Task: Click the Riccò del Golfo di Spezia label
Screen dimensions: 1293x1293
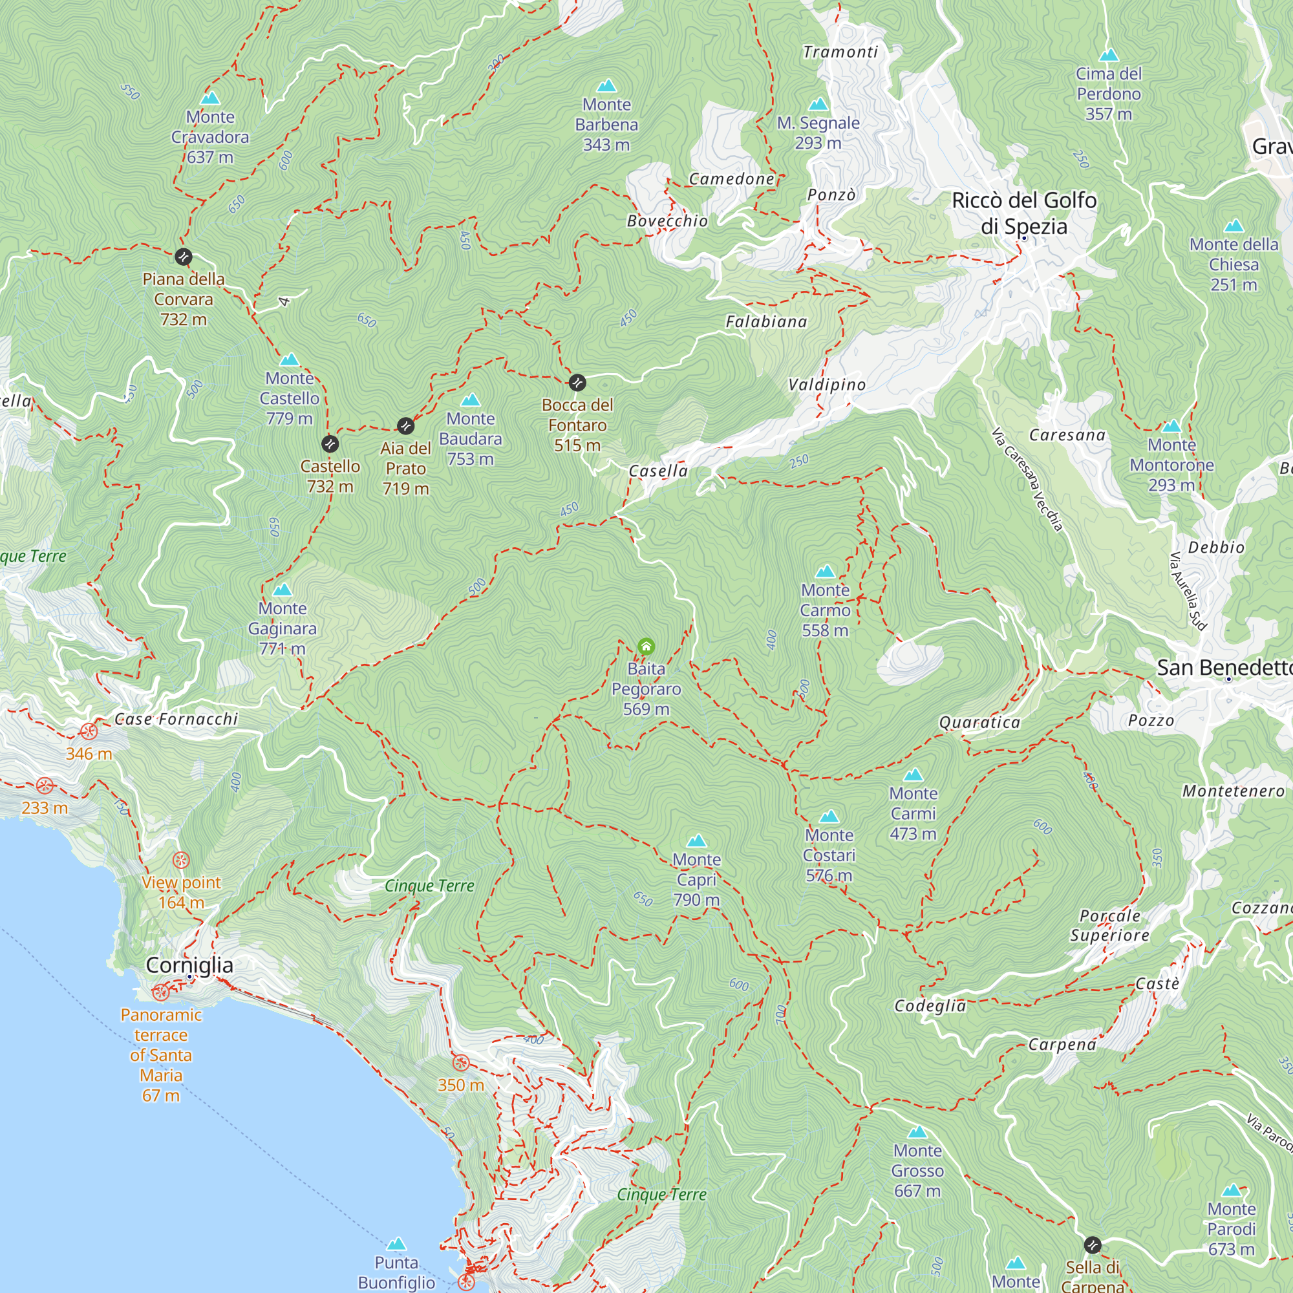Action: click(1024, 213)
